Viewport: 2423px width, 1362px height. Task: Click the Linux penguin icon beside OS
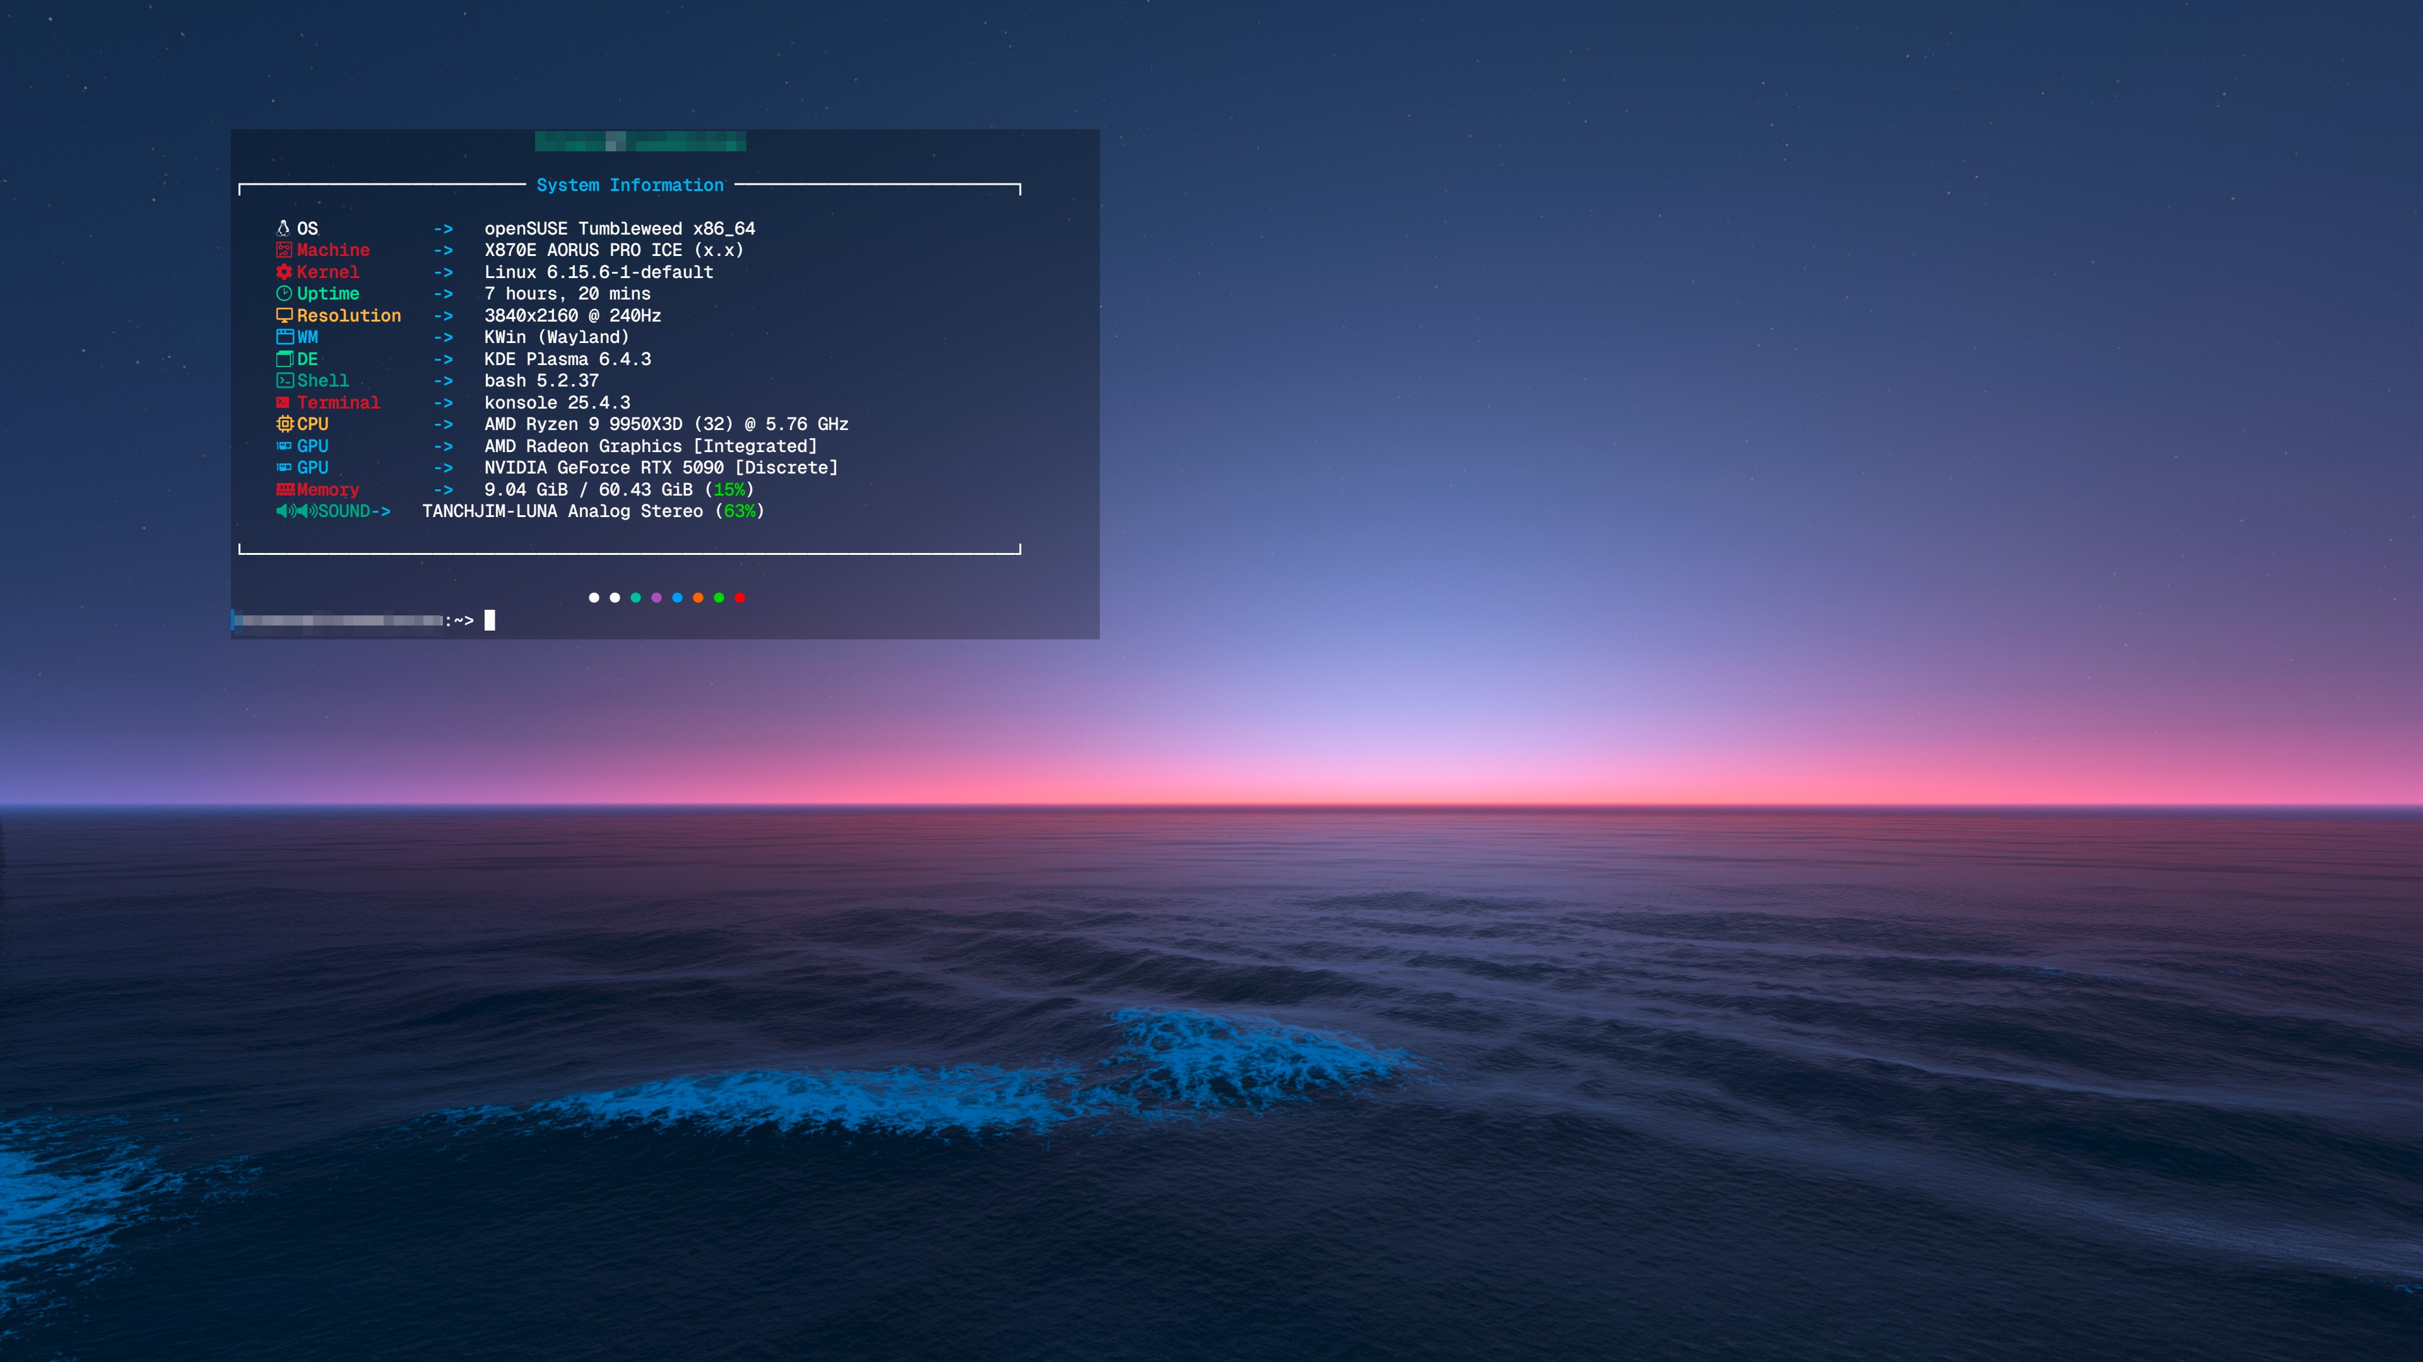point(283,228)
